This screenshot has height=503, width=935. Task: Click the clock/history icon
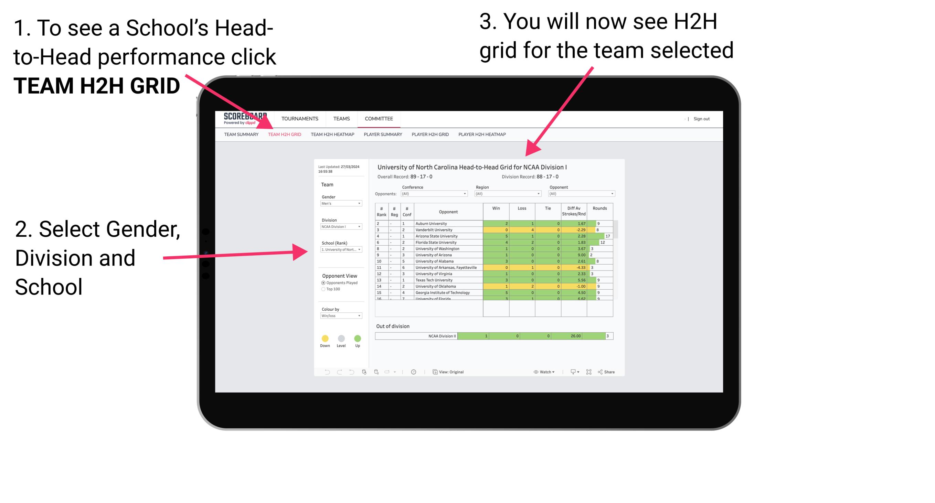coord(414,372)
